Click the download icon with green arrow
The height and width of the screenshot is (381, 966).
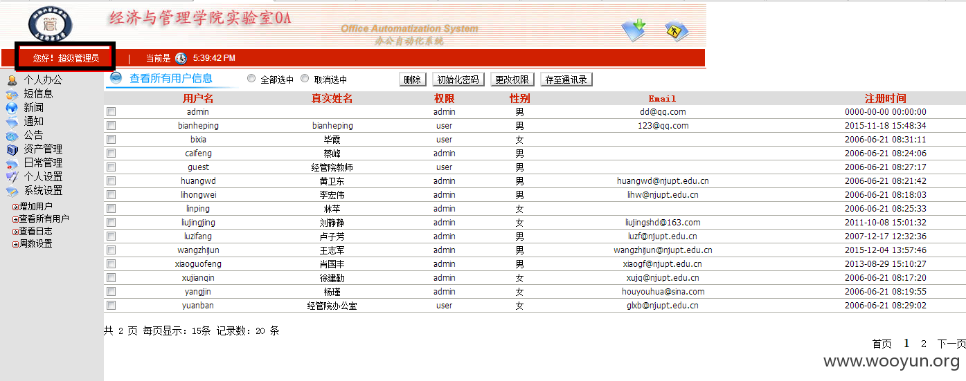(634, 30)
